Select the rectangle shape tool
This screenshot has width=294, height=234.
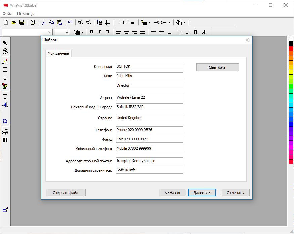[5, 70]
